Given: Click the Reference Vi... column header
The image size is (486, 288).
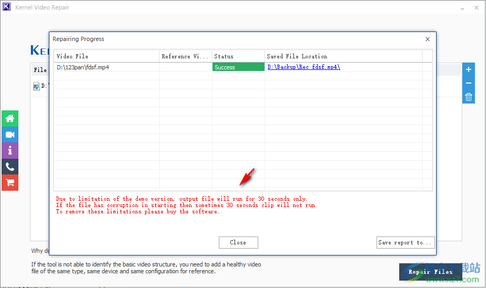Looking at the screenshot, I should (186, 56).
